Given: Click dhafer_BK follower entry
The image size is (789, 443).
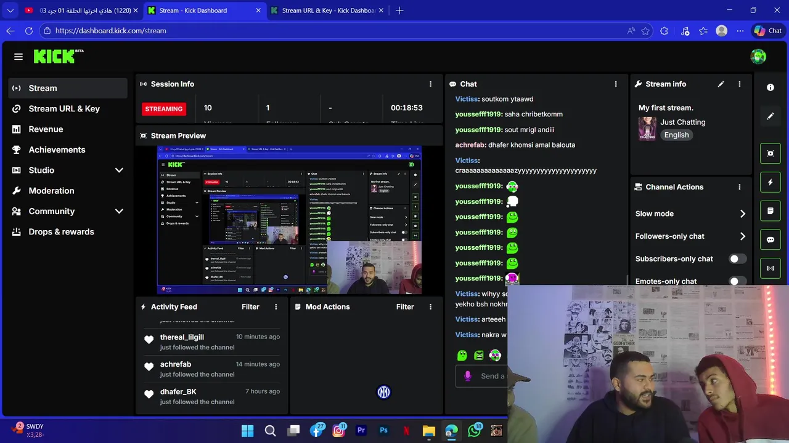Looking at the screenshot, I should [x=213, y=396].
